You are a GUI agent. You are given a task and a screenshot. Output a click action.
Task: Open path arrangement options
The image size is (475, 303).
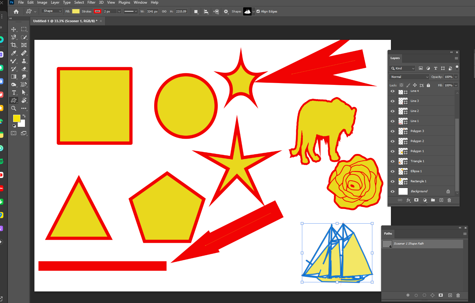pos(216,12)
